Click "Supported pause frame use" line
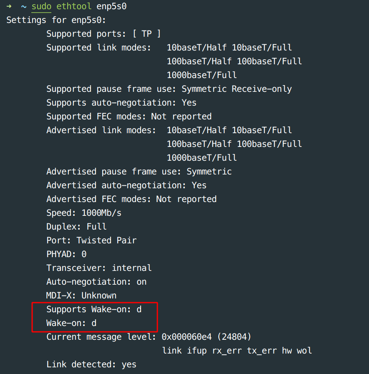Image resolution: width=369 pixels, height=374 pixels. (169, 89)
